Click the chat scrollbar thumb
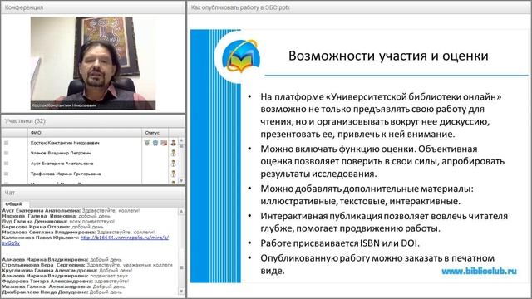532x299 pixels. [x=181, y=267]
